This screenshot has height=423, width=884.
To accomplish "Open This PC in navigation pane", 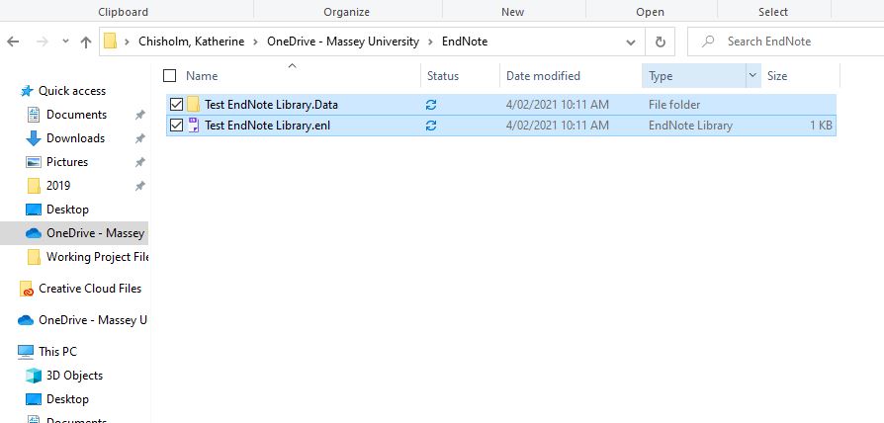I will point(57,352).
